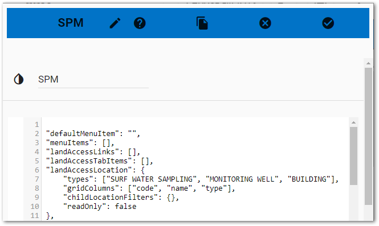The width and height of the screenshot is (379, 226).
Task: Cancel with the circled X icon
Action: point(265,23)
